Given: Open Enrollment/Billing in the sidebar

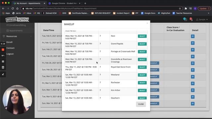Looking at the screenshot, I should (x=16, y=25).
